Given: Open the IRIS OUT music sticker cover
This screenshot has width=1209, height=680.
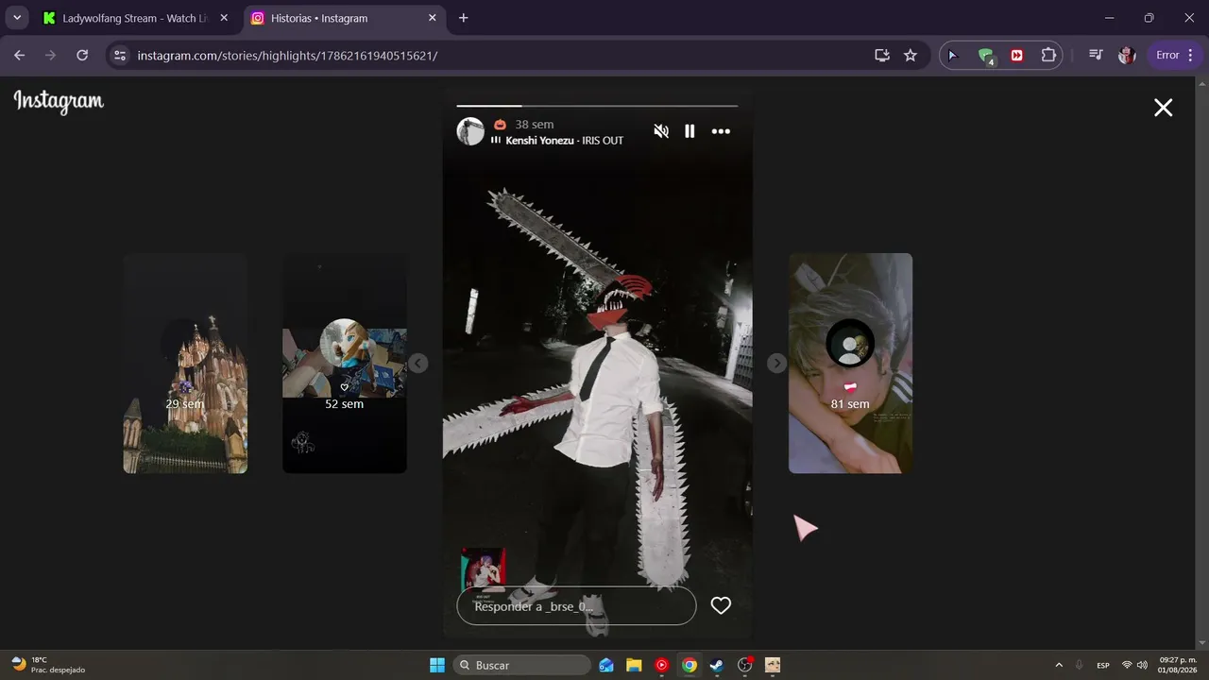Looking at the screenshot, I should click(x=483, y=570).
